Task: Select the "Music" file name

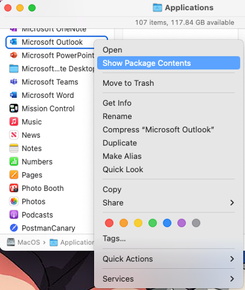Action: 32,122
